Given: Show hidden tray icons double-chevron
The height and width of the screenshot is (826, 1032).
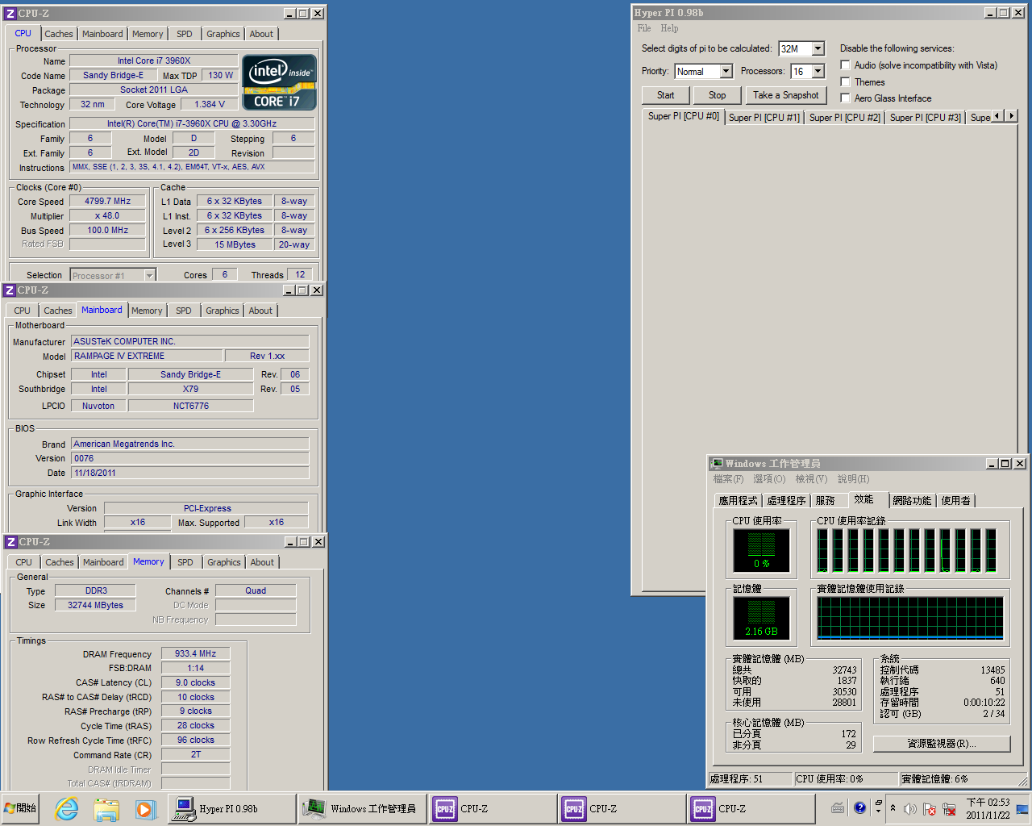Looking at the screenshot, I should pyautogui.click(x=893, y=807).
